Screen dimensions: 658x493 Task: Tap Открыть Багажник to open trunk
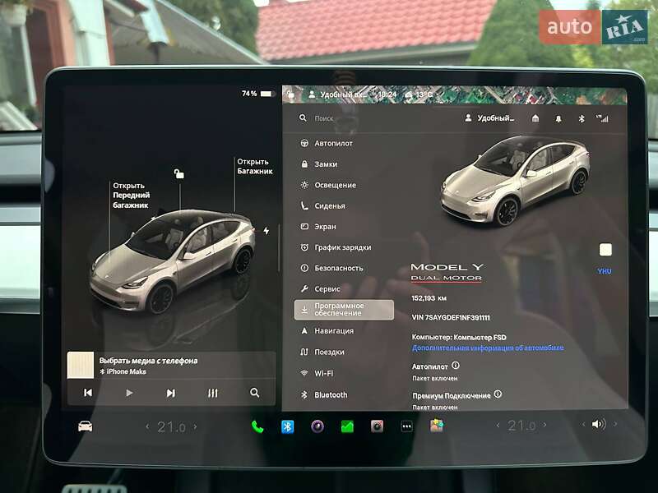coord(253,167)
